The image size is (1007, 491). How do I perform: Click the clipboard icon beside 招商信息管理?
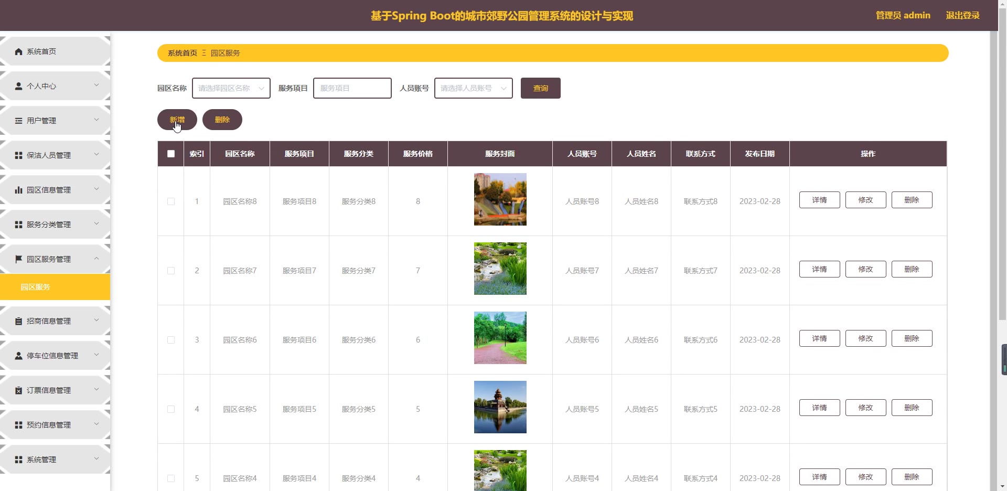19,321
